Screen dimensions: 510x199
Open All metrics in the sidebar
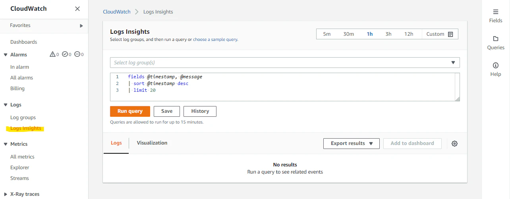(x=22, y=157)
